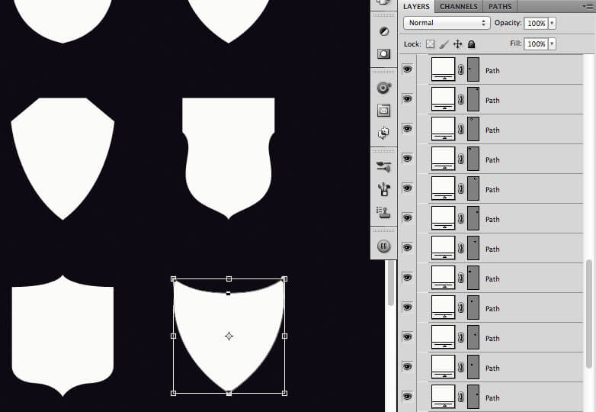Click the brushes-in-cup panel icon
Image resolution: width=596 pixels, height=412 pixels.
click(383, 188)
